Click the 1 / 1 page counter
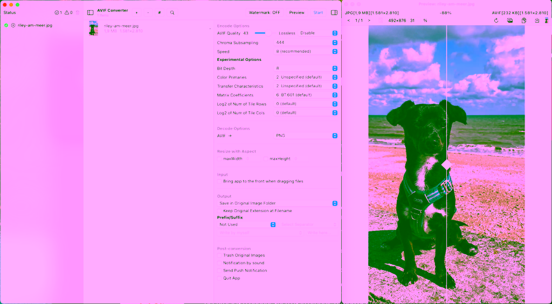This screenshot has height=304, width=552. click(358, 20)
